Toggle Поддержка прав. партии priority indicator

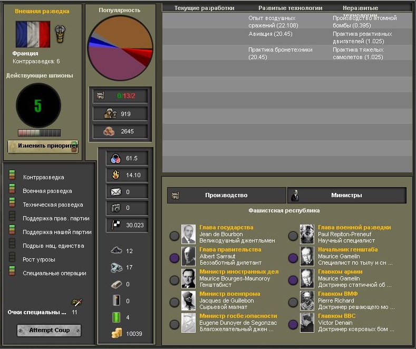12,216
